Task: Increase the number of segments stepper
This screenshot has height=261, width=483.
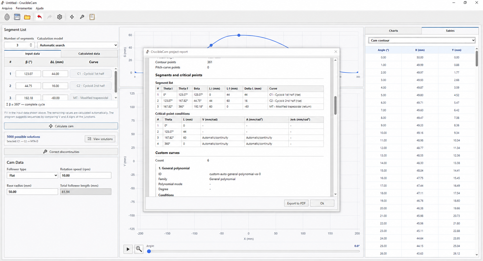Action: [31, 44]
